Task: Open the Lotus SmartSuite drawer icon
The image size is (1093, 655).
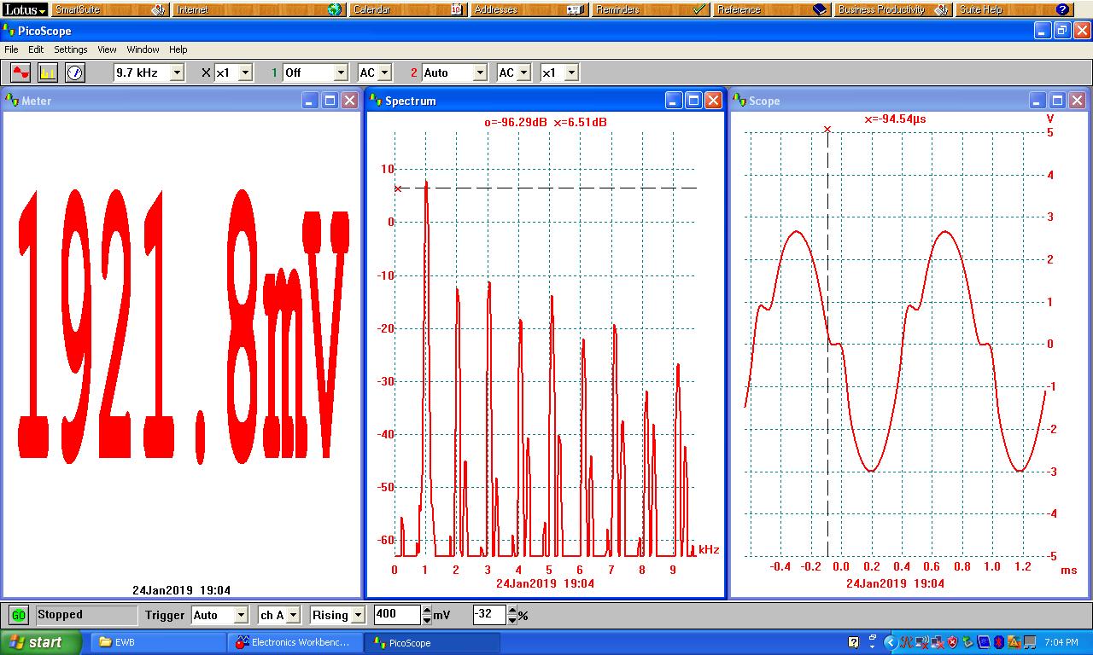Action: pyautogui.click(x=158, y=9)
